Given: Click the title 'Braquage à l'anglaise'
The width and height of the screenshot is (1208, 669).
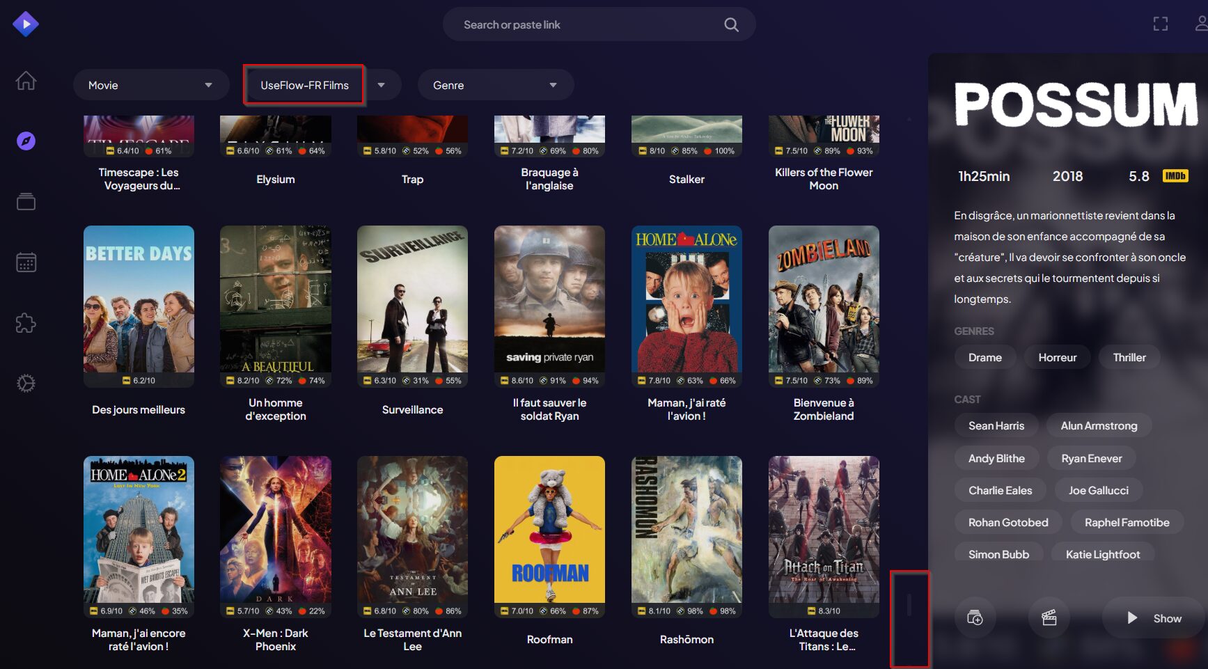Looking at the screenshot, I should coord(549,179).
